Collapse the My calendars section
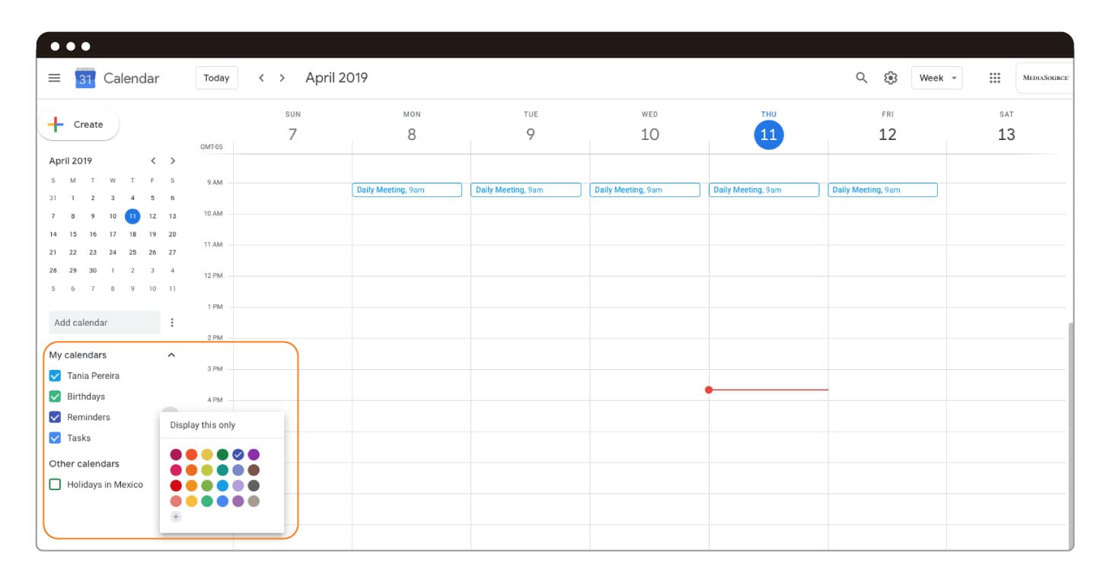1110x567 pixels. coord(171,355)
